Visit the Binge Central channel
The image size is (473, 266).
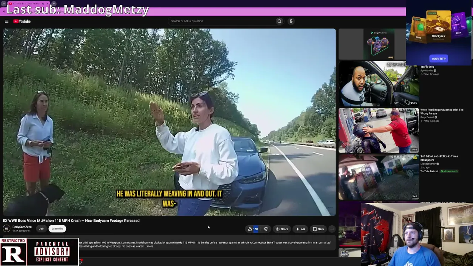[427, 117]
